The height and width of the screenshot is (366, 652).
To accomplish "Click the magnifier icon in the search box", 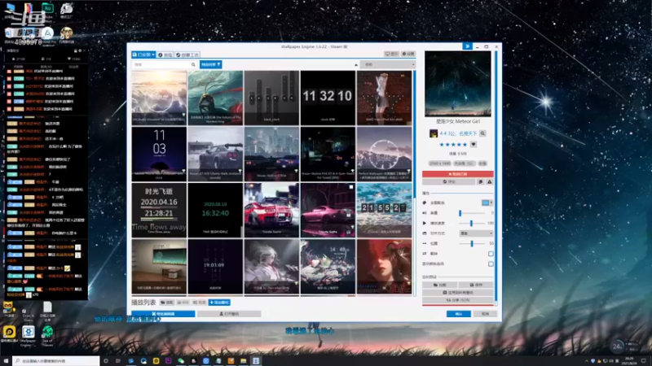I will click(x=193, y=65).
